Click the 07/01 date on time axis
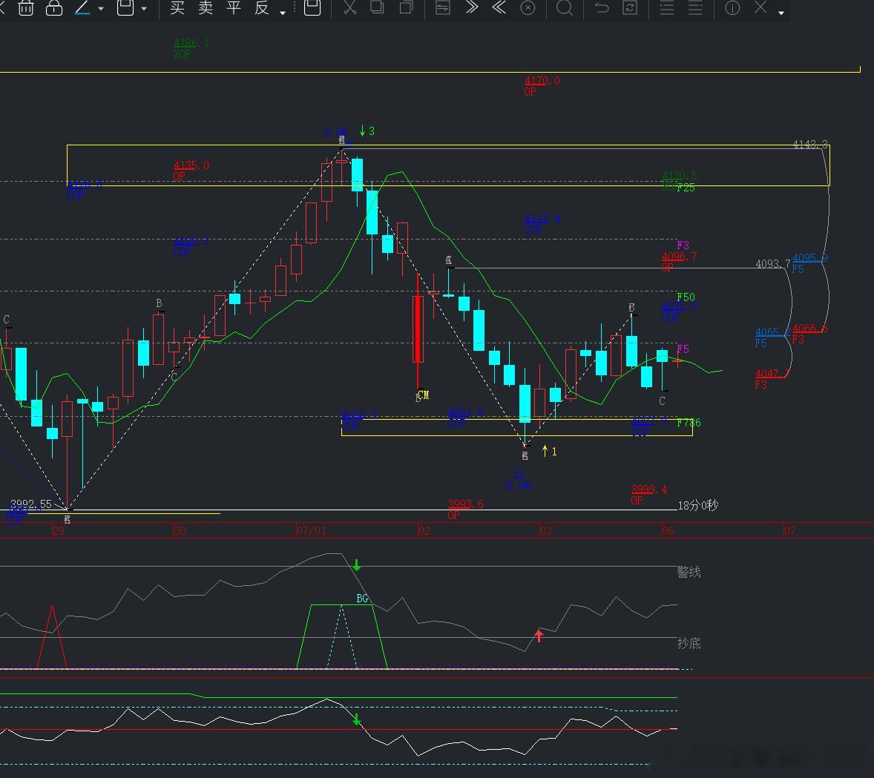This screenshot has height=778, width=874. tap(312, 530)
